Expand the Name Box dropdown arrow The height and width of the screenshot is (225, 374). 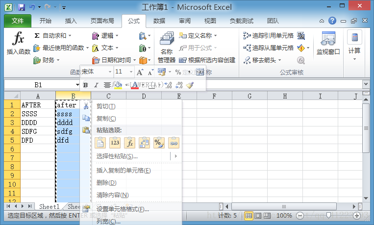click(77, 85)
